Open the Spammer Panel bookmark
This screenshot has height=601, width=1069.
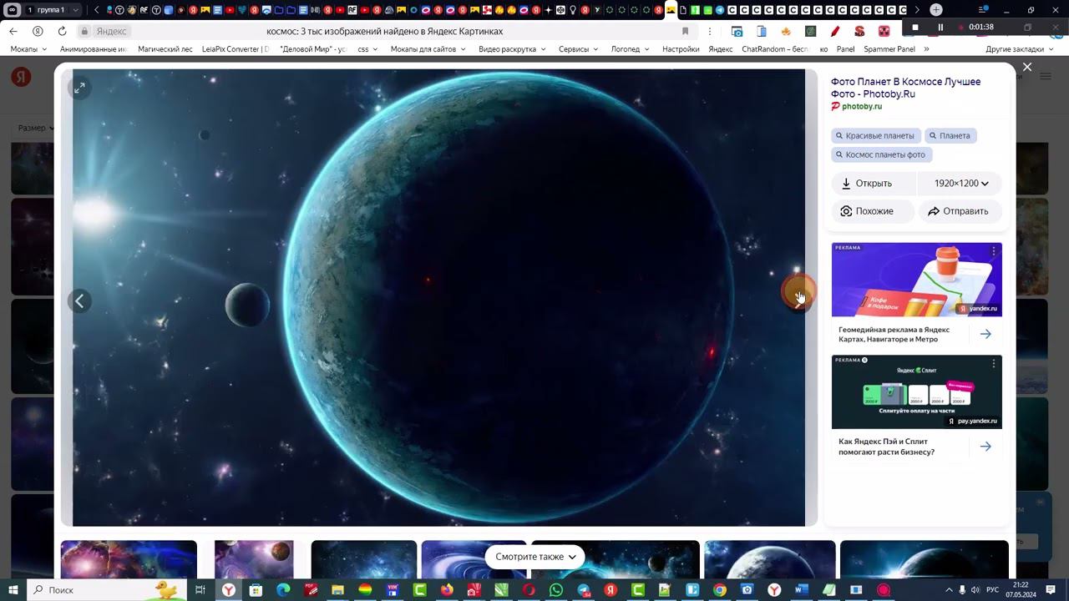pos(889,49)
